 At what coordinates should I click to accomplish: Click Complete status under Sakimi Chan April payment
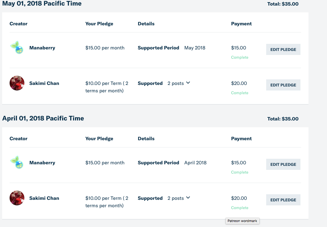click(240, 208)
